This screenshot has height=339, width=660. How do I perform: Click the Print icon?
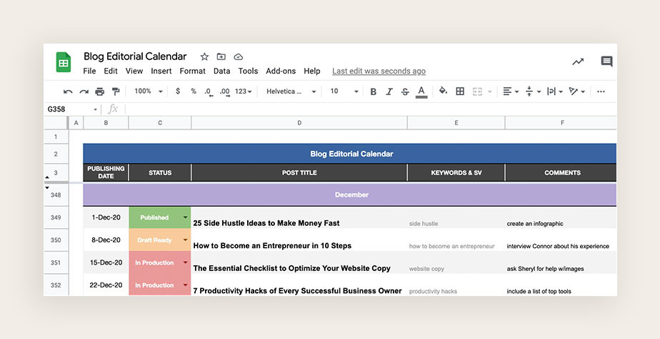pos(100,92)
